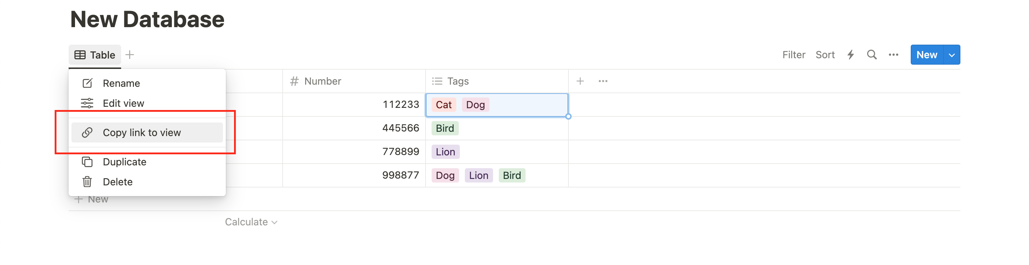This screenshot has width=1029, height=265.
Task: Click the blue New button
Action: [927, 55]
